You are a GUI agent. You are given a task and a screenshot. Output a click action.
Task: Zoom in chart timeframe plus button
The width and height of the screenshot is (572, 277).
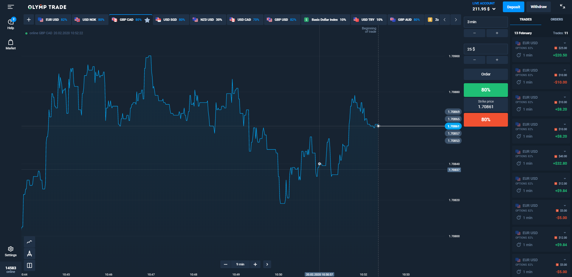(x=255, y=264)
